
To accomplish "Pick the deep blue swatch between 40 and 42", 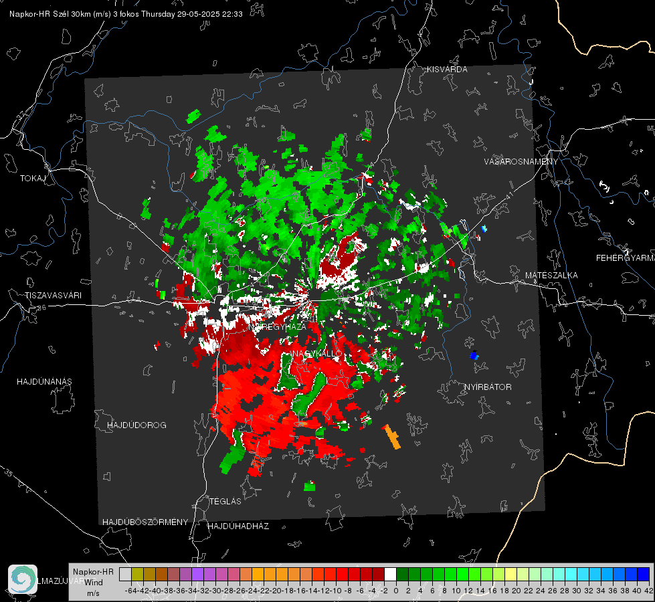I will pos(643,574).
